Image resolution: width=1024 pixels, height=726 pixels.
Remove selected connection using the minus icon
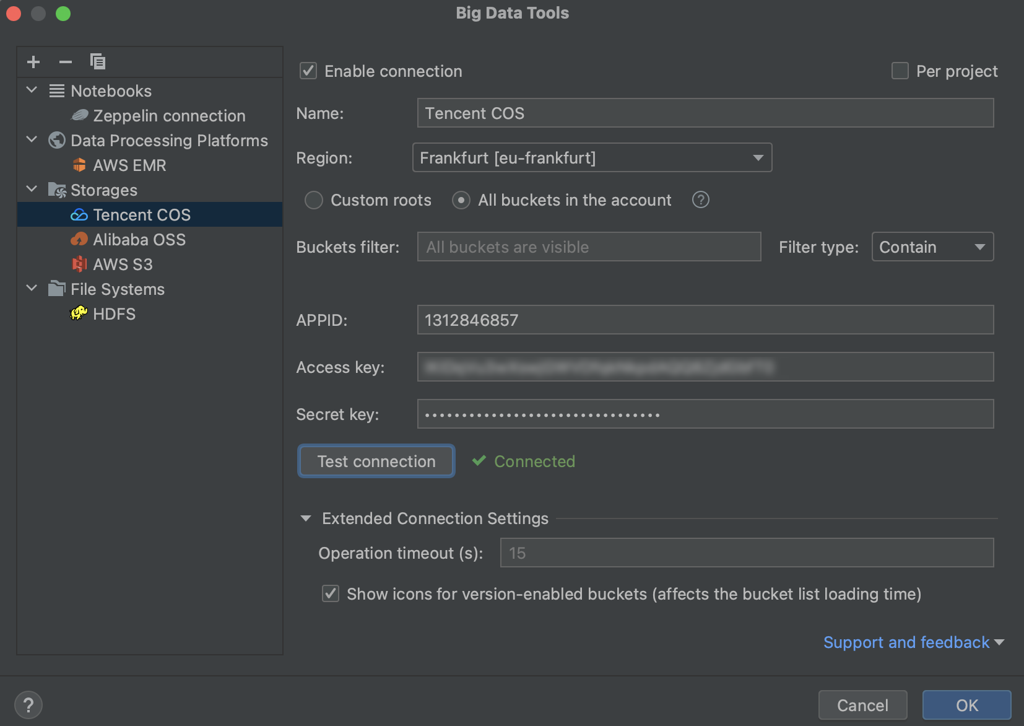click(65, 61)
